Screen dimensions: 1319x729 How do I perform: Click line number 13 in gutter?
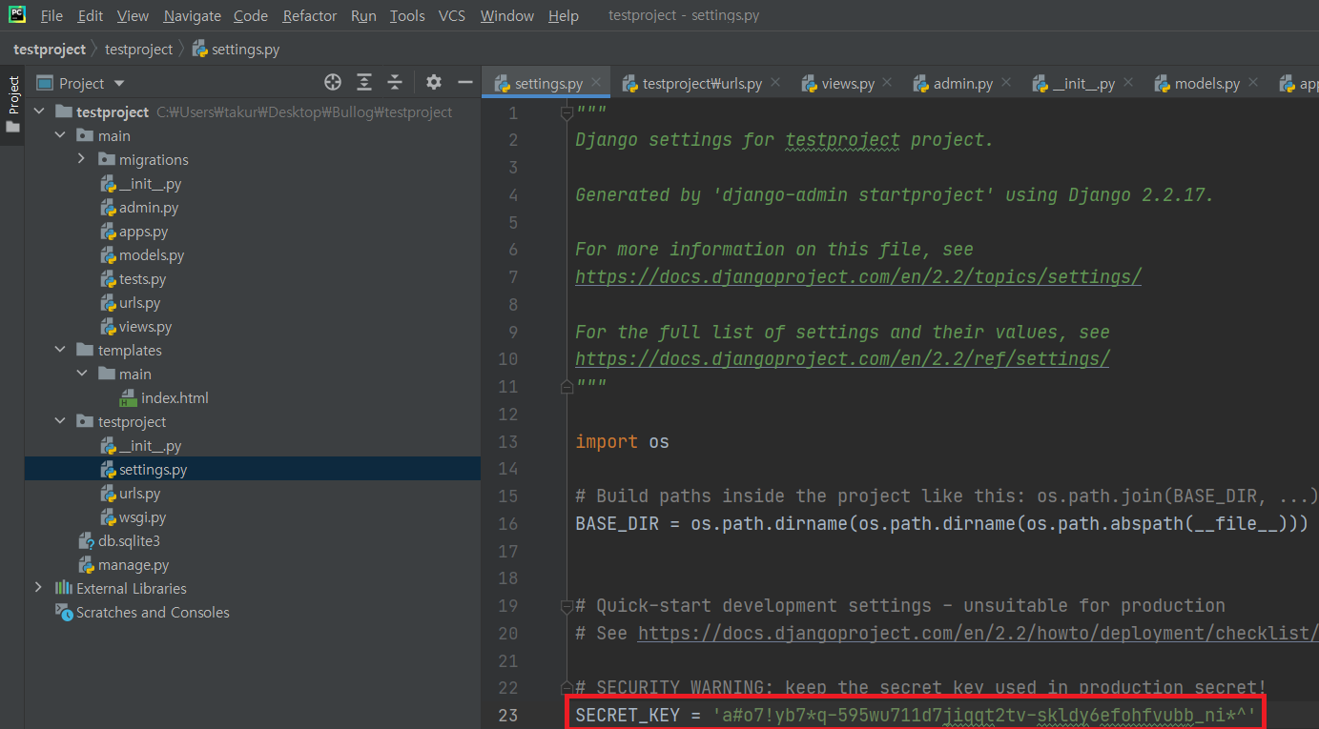pos(507,442)
